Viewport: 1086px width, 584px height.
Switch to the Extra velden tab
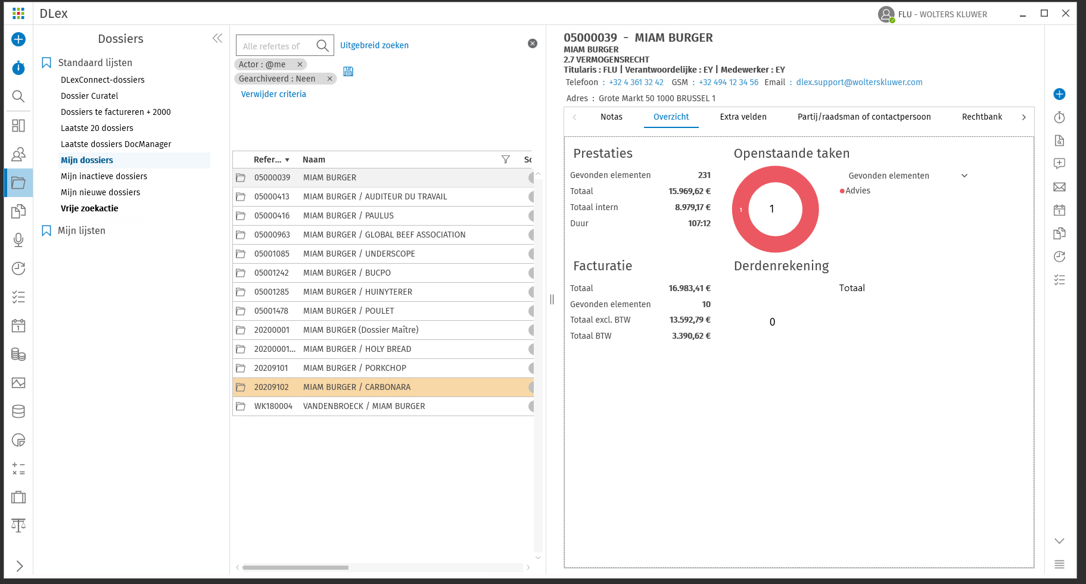click(x=743, y=117)
